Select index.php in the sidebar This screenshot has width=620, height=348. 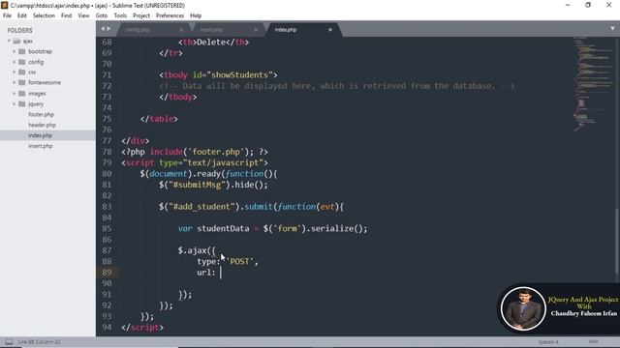tap(40, 135)
